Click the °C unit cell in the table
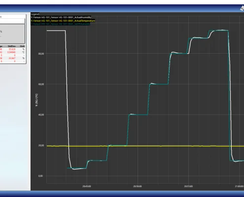This screenshot has height=197, width=244. [23, 52]
